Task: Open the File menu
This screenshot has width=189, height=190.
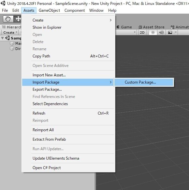Action: (5, 10)
